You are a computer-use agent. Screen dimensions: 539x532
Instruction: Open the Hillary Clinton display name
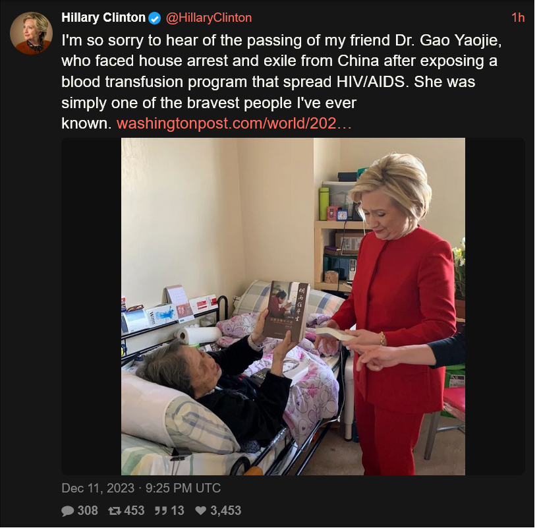pyautogui.click(x=103, y=18)
